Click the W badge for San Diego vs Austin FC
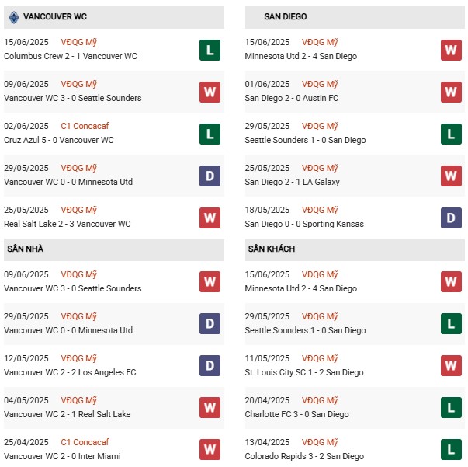Screen dimensions: 468x467 click(451, 92)
